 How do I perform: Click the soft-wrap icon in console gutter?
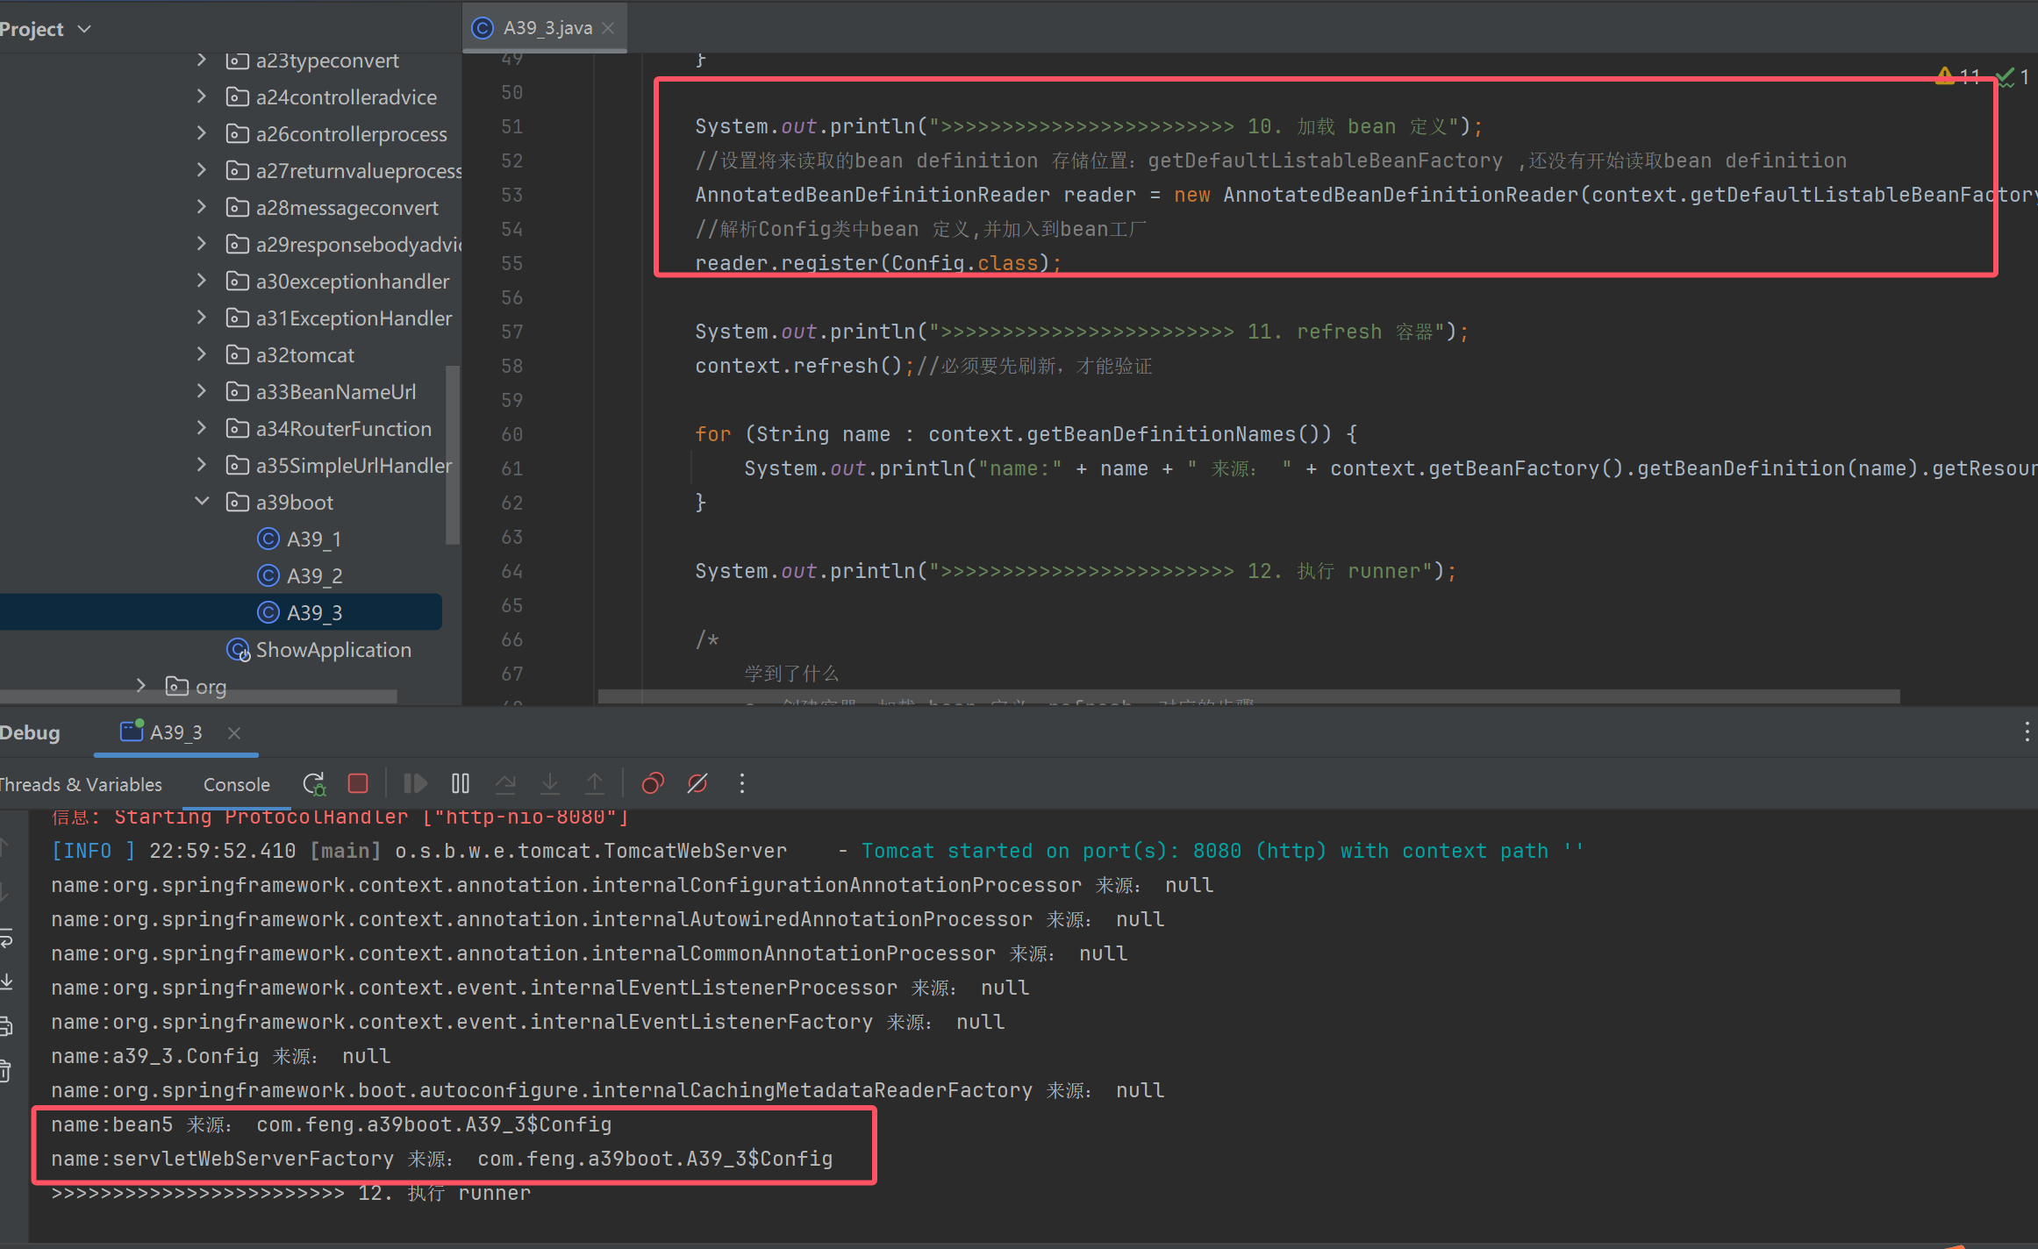[x=6, y=939]
